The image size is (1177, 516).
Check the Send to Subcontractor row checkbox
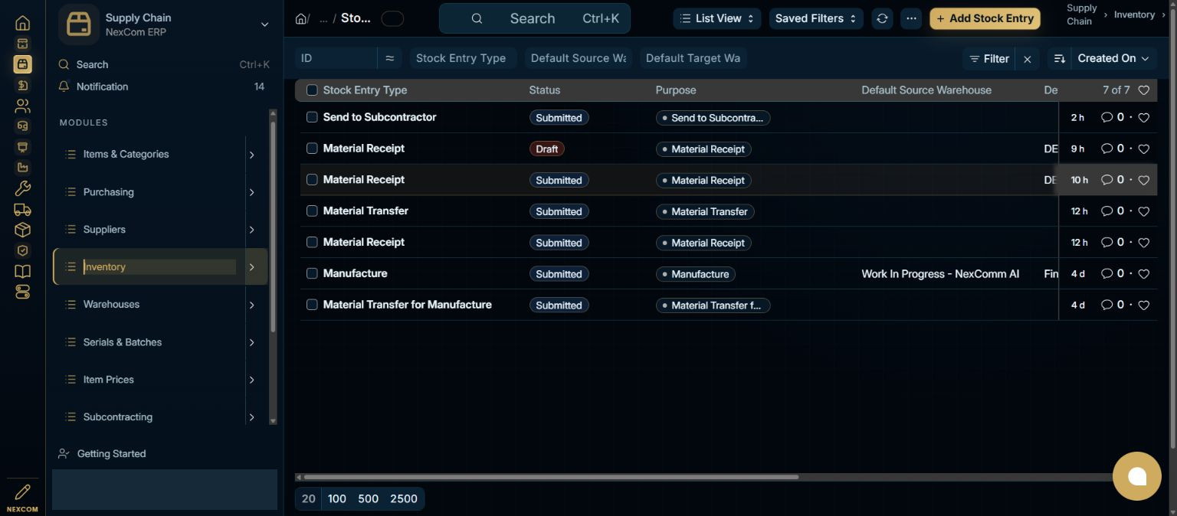tap(312, 117)
